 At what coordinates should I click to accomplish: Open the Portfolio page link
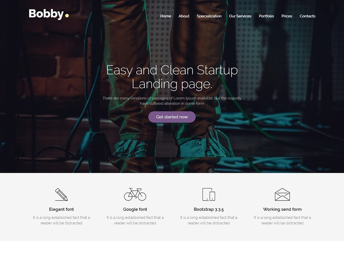tap(266, 16)
